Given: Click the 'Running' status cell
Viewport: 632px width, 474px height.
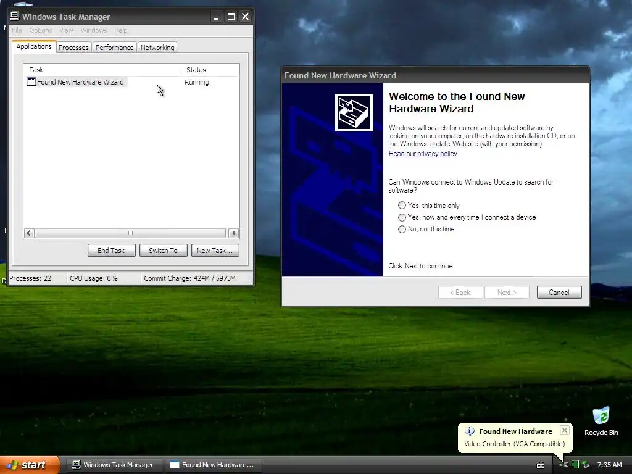Looking at the screenshot, I should 197,82.
